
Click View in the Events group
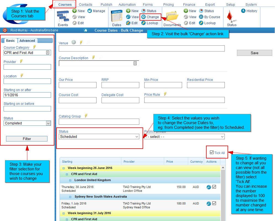(79, 17)
